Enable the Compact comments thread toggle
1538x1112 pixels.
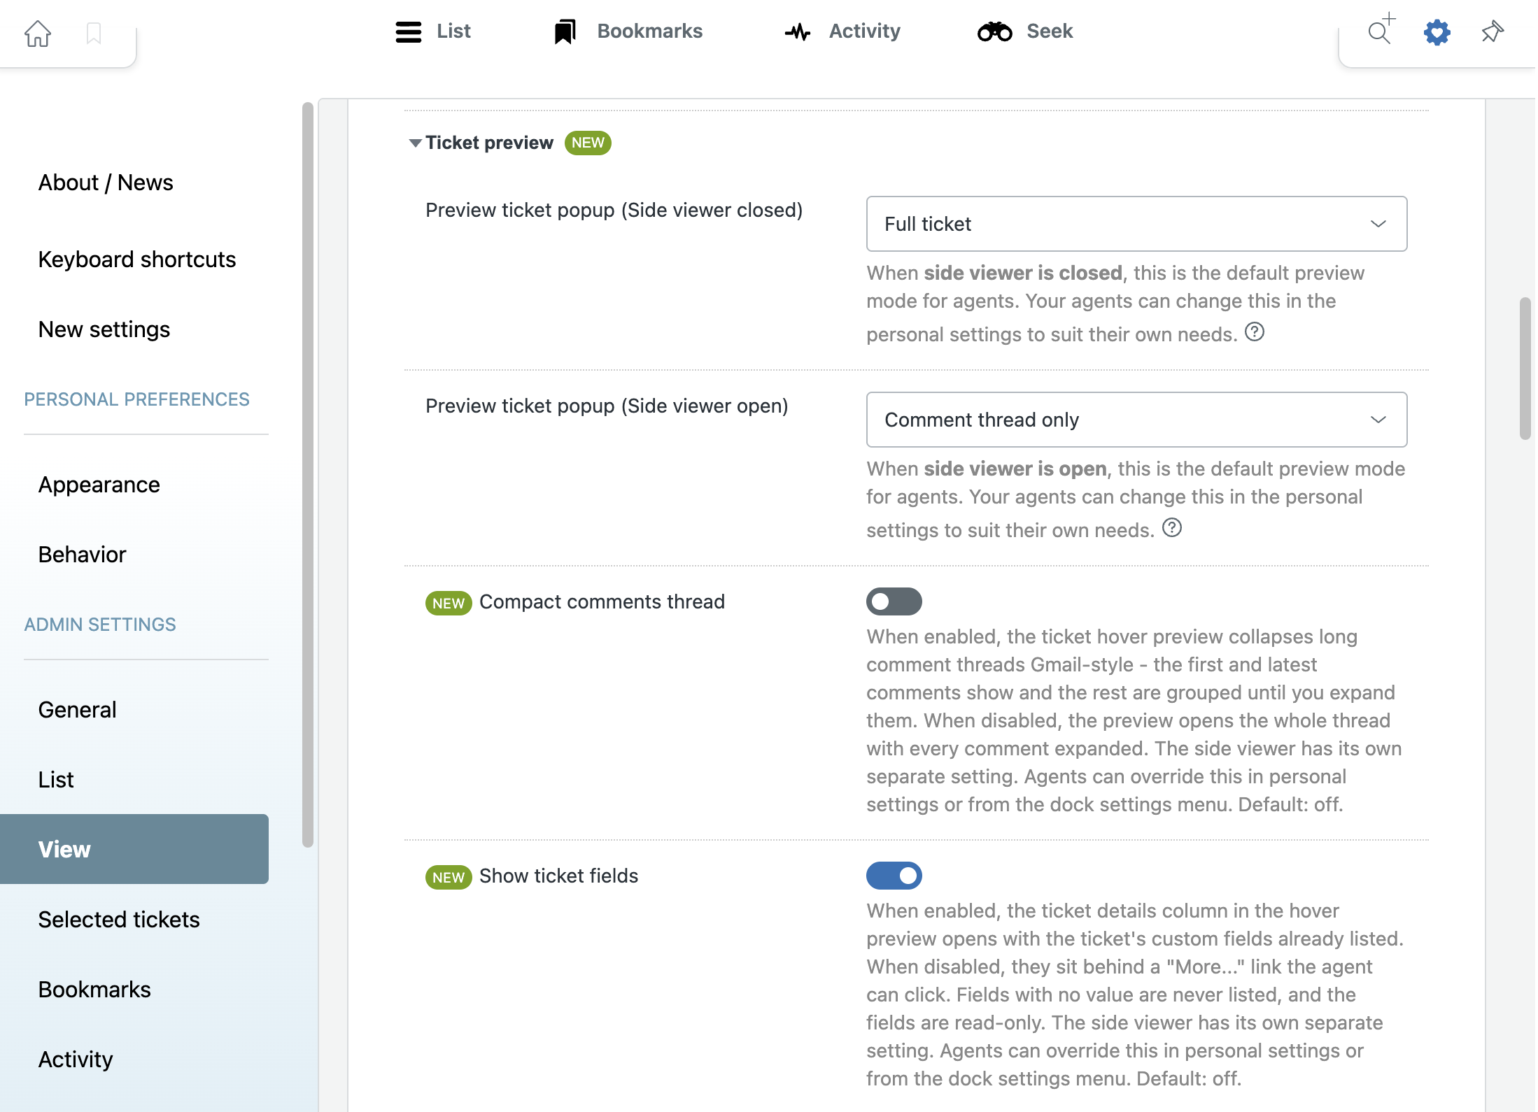point(894,601)
